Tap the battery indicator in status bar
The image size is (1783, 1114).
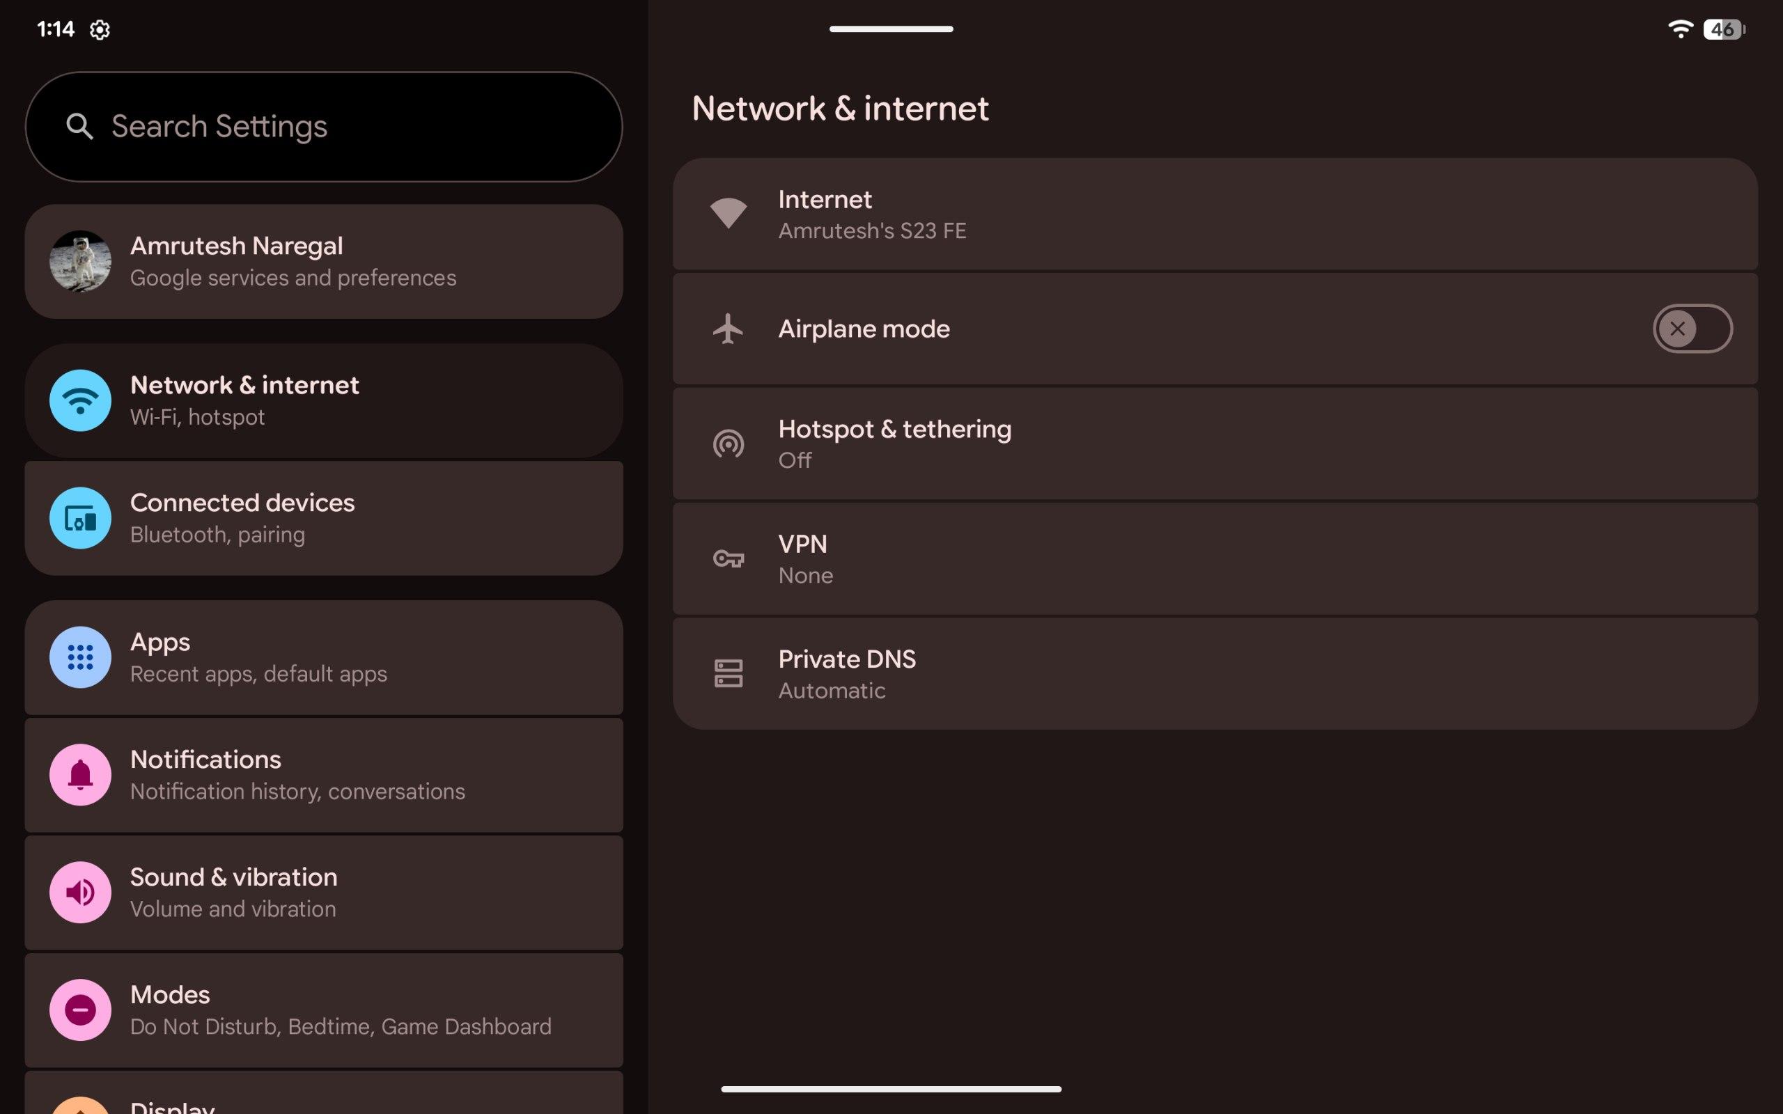click(x=1723, y=29)
